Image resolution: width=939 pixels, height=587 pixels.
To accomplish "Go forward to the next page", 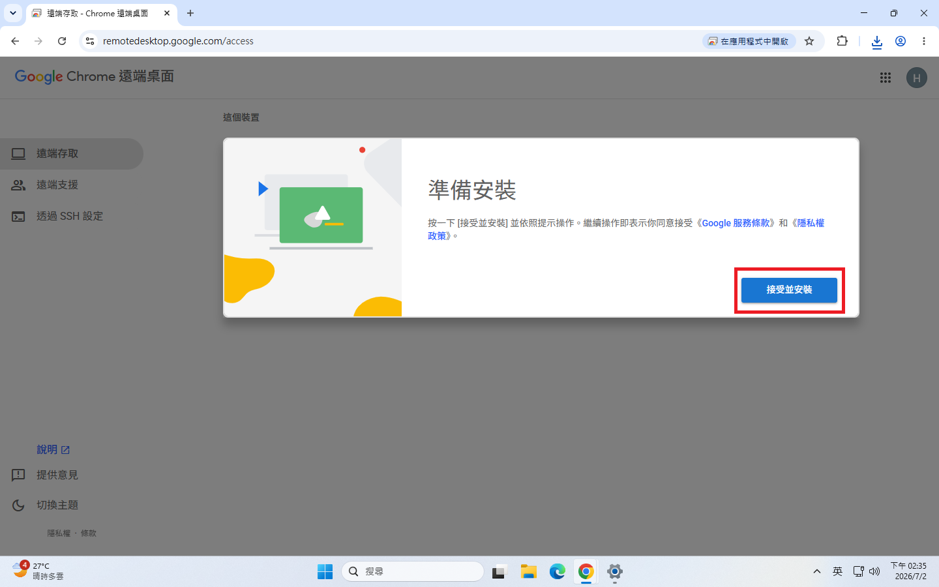I will point(38,41).
